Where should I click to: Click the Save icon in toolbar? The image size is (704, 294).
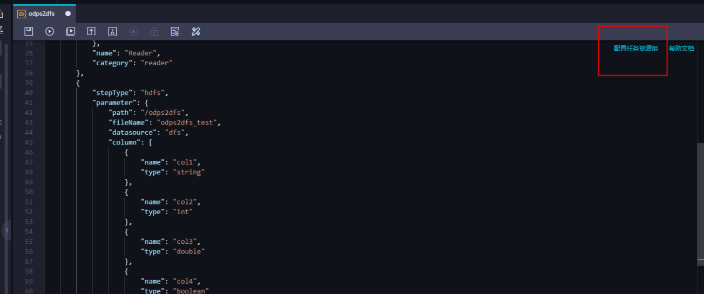29,31
